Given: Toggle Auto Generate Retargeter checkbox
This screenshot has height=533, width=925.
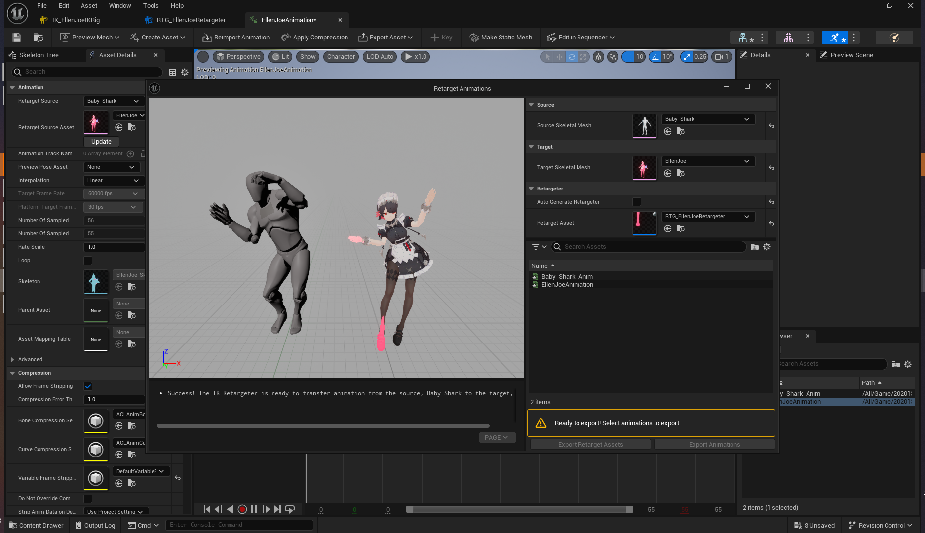Looking at the screenshot, I should click(637, 202).
